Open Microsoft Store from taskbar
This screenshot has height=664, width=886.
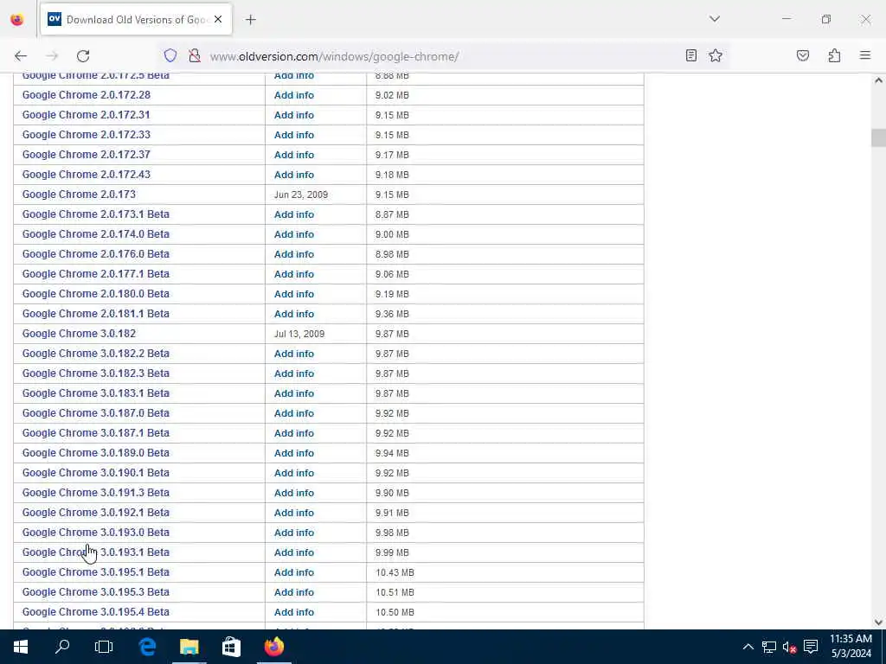[231, 647]
